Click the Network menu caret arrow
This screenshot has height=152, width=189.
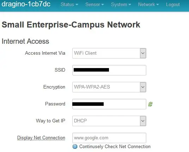click(x=158, y=5)
